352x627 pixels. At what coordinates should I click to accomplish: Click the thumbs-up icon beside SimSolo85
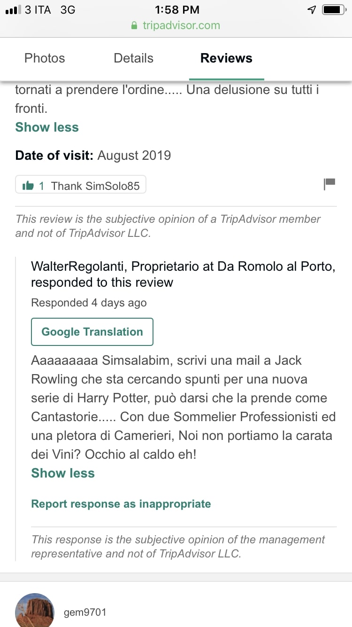(x=28, y=186)
